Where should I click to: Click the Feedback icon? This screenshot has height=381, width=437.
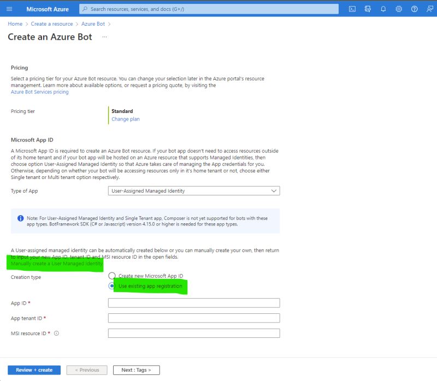pyautogui.click(x=430, y=9)
